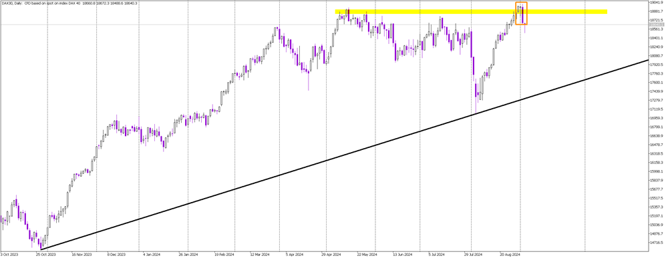Click the 19 Feb 2024 date label

224,255
